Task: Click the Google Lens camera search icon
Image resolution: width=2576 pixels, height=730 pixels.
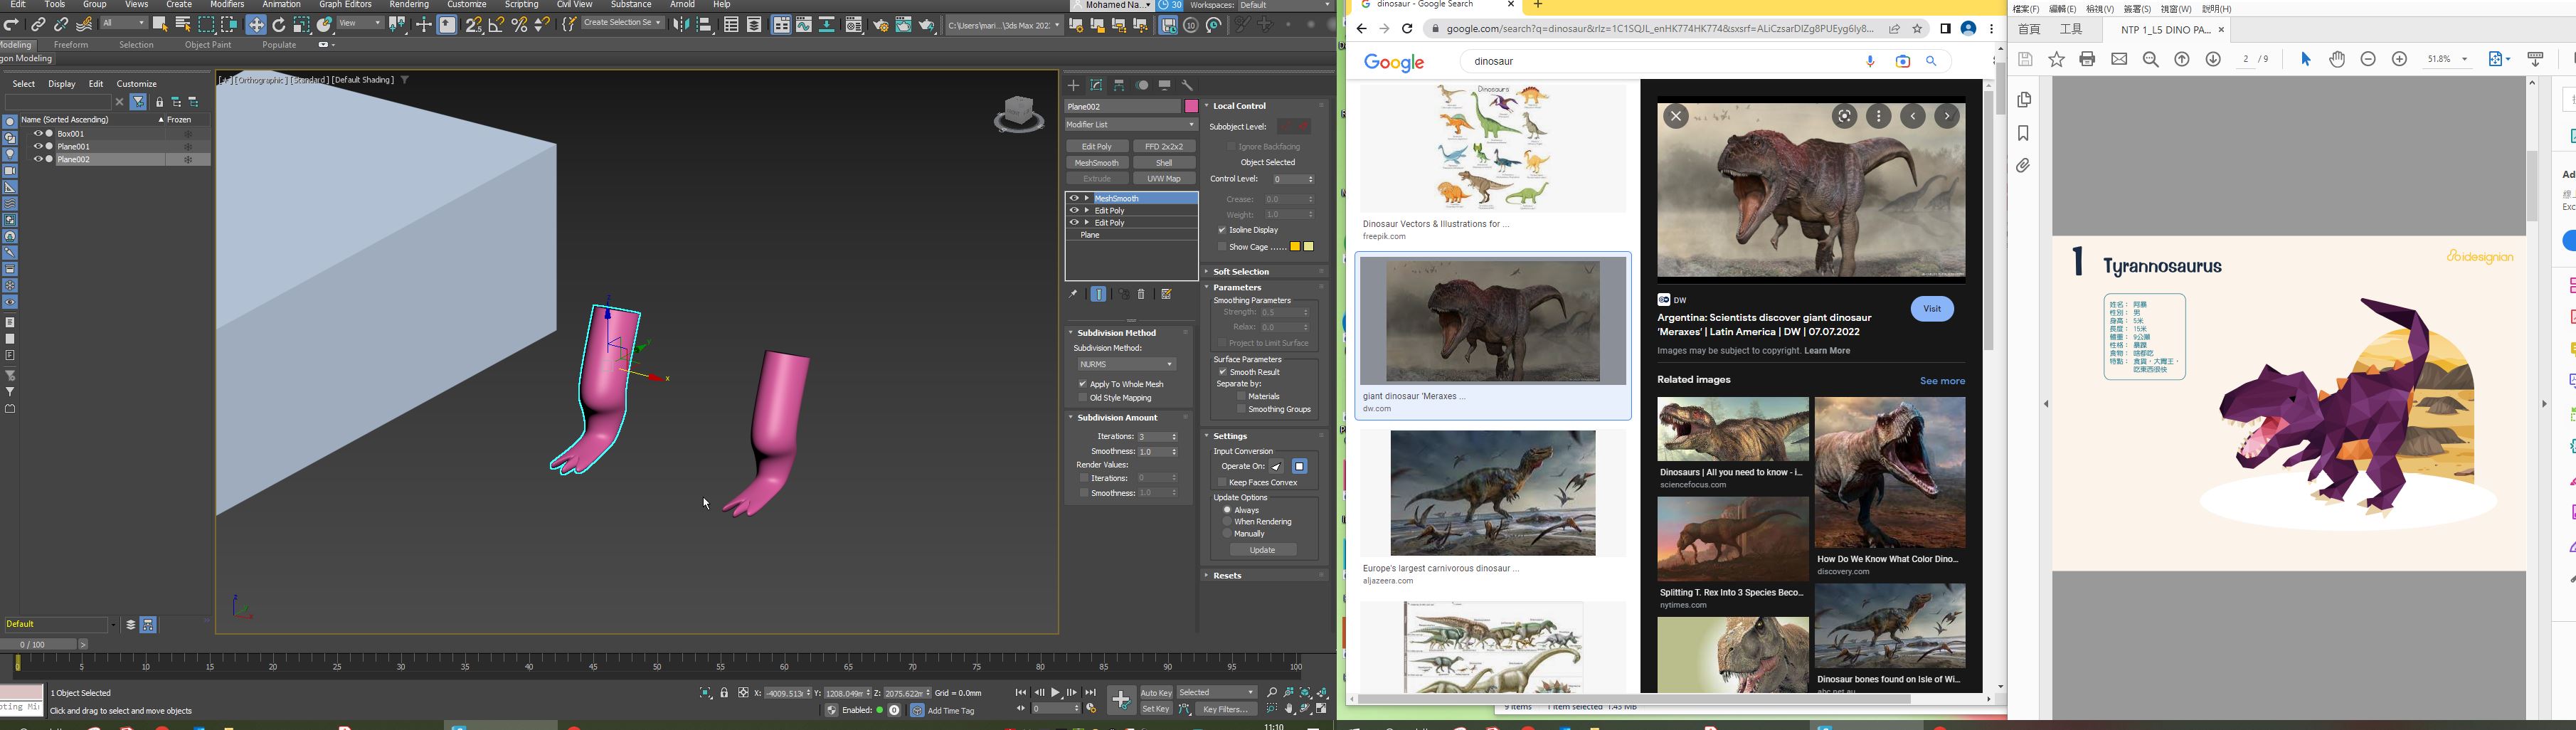Action: click(x=1902, y=62)
